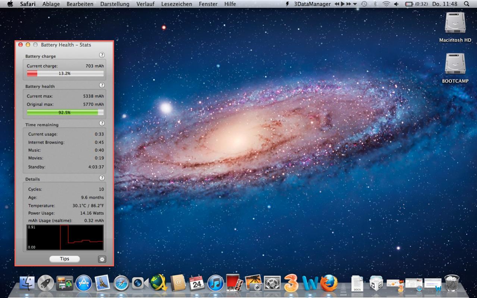Viewport: 477px width, 298px height.
Task: Open the Verlauf menu
Action: pos(145,4)
